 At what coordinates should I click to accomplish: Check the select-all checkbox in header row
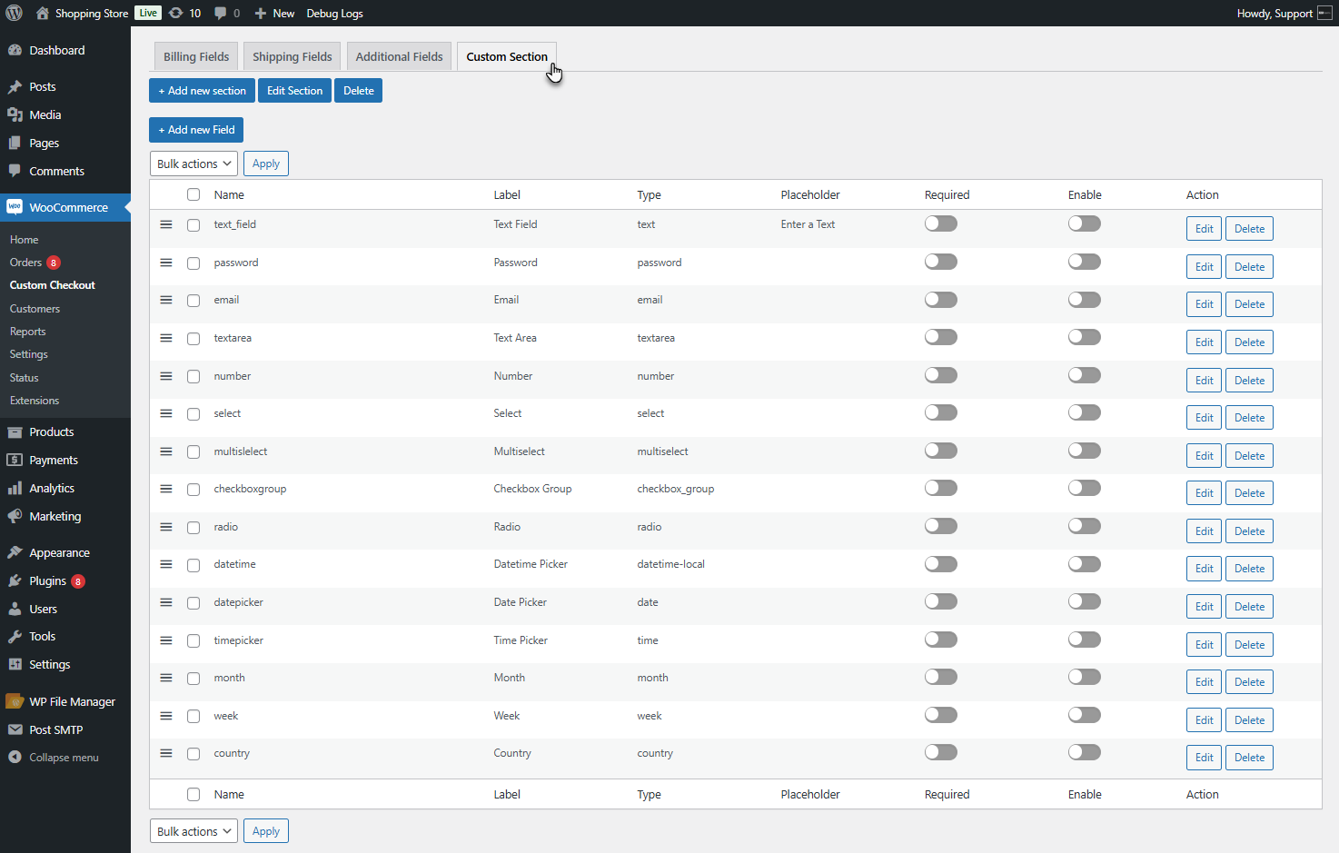tap(193, 194)
